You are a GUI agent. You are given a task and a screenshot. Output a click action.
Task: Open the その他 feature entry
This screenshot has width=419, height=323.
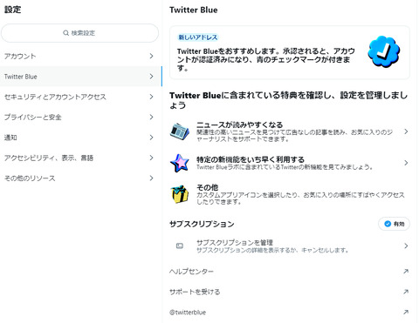pos(290,194)
